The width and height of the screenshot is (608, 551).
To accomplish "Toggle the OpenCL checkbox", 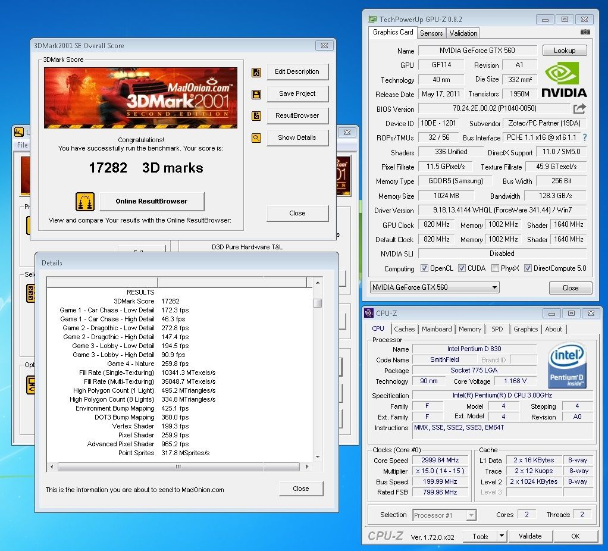I will (x=424, y=268).
